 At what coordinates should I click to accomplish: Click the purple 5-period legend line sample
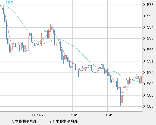pyautogui.click(x=7, y=121)
